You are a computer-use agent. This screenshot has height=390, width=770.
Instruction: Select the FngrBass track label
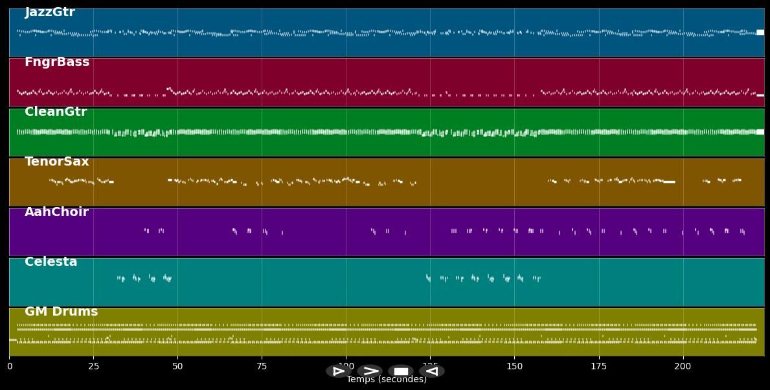point(57,62)
